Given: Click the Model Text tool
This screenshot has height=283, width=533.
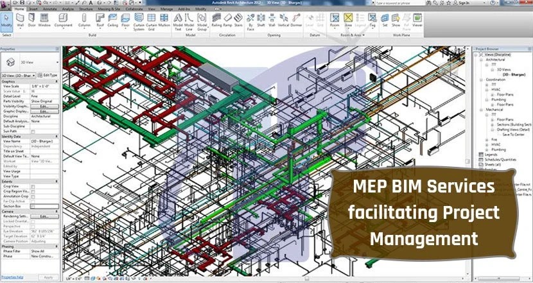Looking at the screenshot, I should (178, 22).
